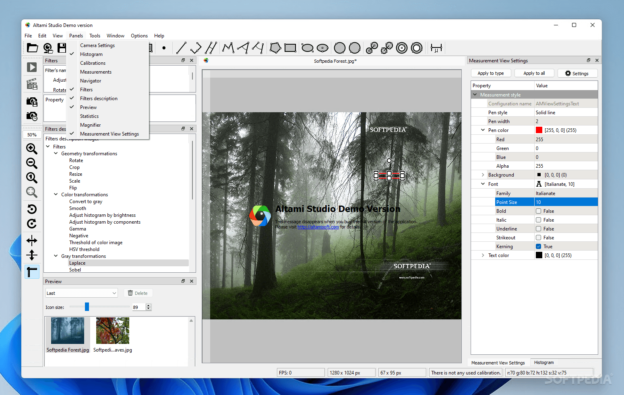Viewport: 624px width, 395px height.
Task: Select the Point measurement tool
Action: click(164, 48)
